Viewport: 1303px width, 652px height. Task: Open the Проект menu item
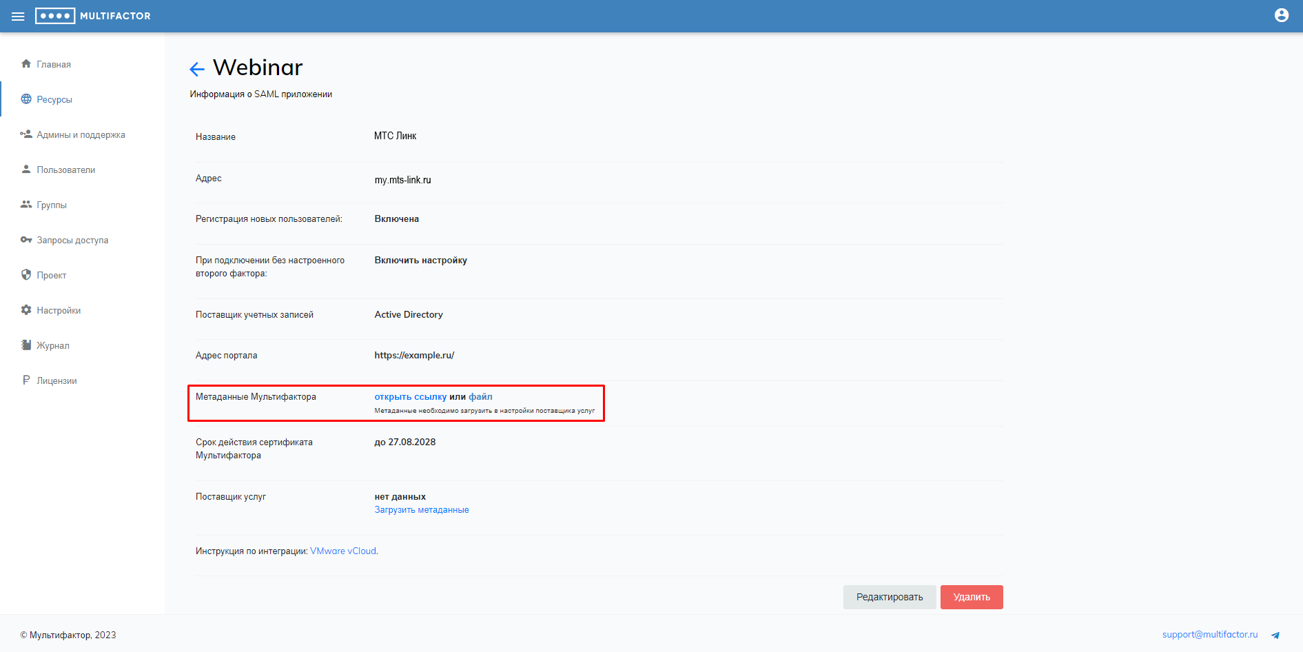[52, 275]
